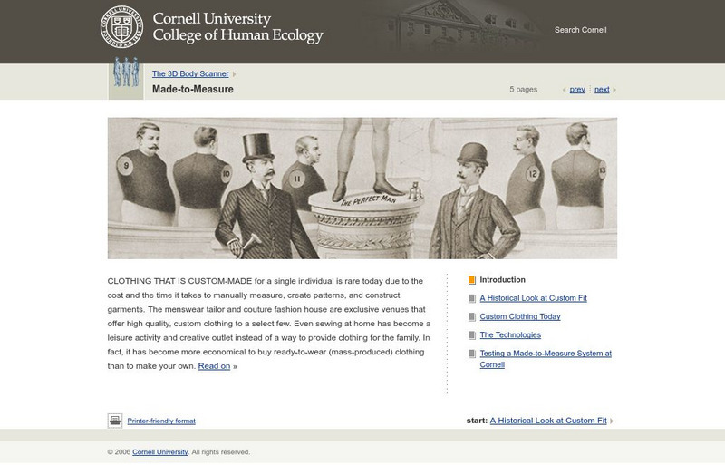The image size is (725, 465).
Task: Click the printer icon
Action: coord(115,421)
